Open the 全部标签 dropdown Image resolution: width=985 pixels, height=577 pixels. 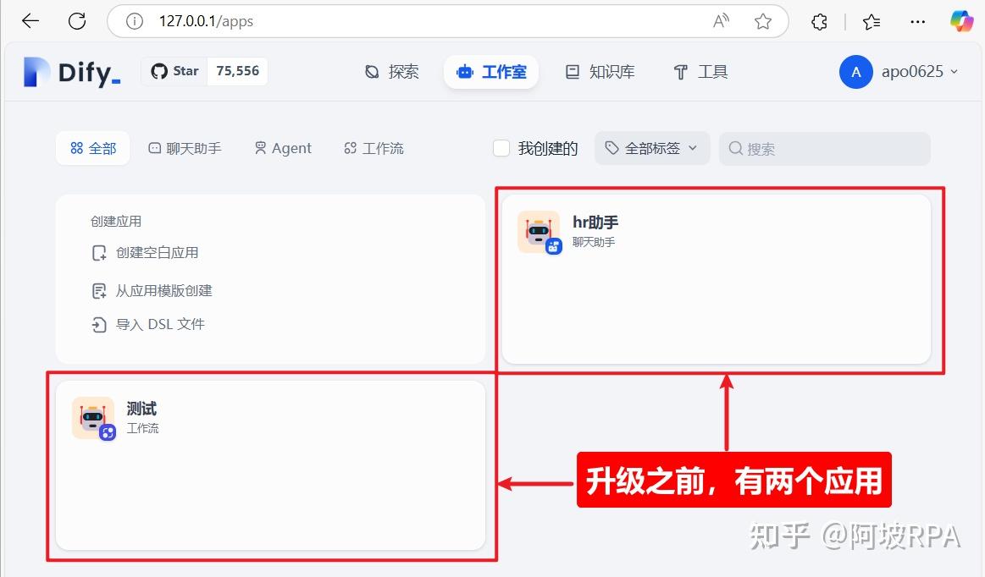(x=651, y=148)
